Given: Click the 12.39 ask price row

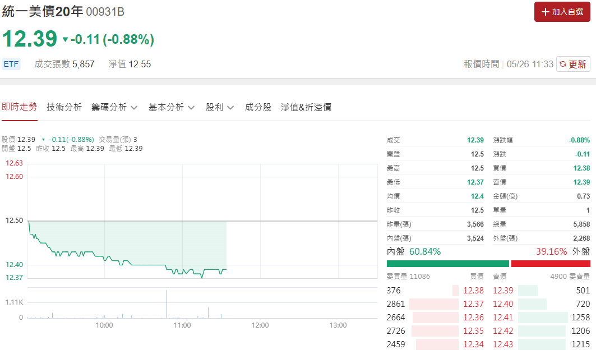Looking at the screenshot, I should (x=502, y=291).
